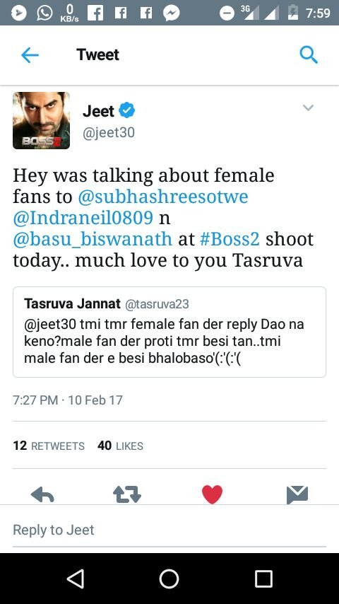339x604 pixels.
Task: Tap Android back triangle button
Action: tap(76, 579)
